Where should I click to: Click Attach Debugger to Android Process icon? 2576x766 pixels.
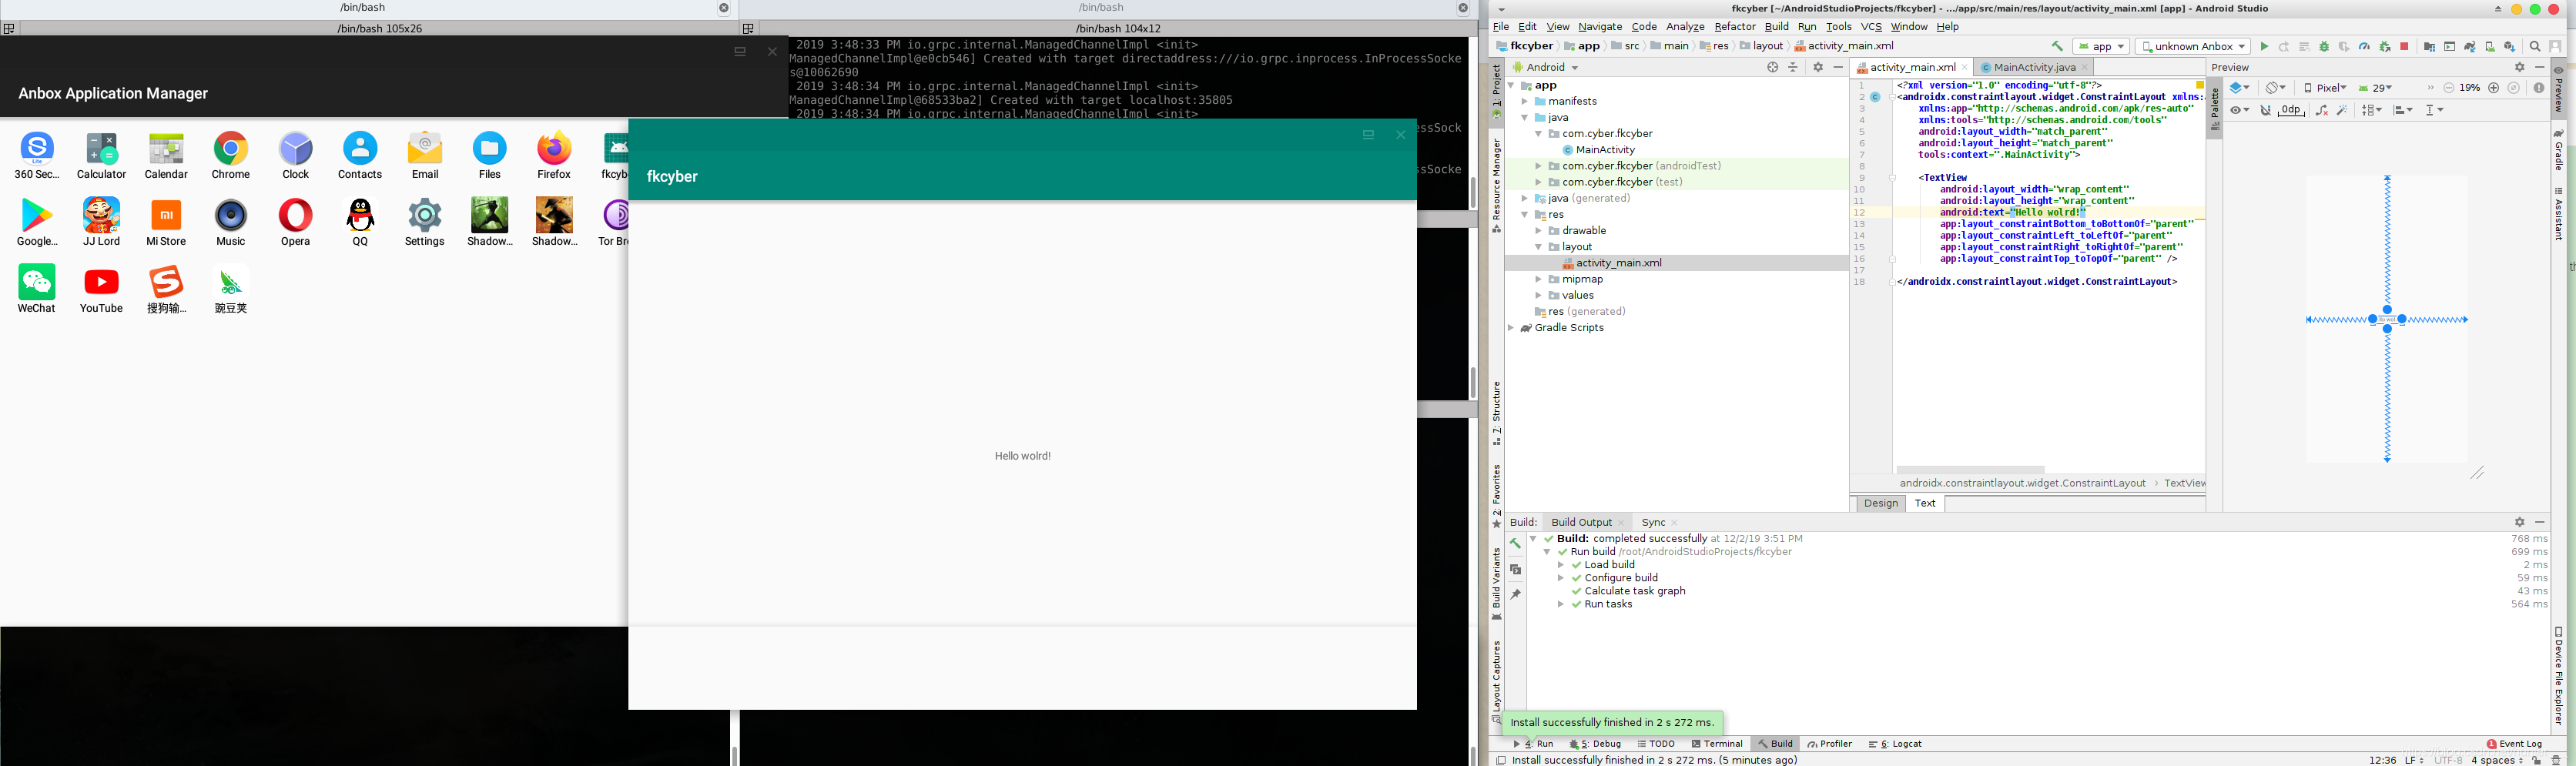tap(2385, 47)
